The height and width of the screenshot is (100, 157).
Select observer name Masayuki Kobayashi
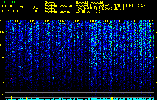click(x=90, y=3)
